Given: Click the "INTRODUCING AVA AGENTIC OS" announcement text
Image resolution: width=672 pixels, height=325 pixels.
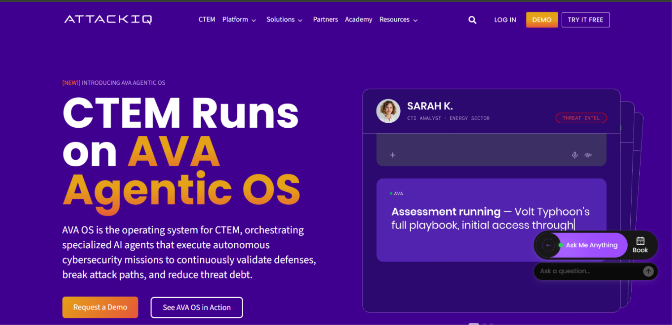Looking at the screenshot, I should coord(124,83).
